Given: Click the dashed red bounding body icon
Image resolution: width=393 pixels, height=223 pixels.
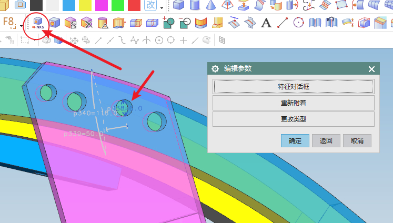Looking at the screenshot, I should (364, 23).
